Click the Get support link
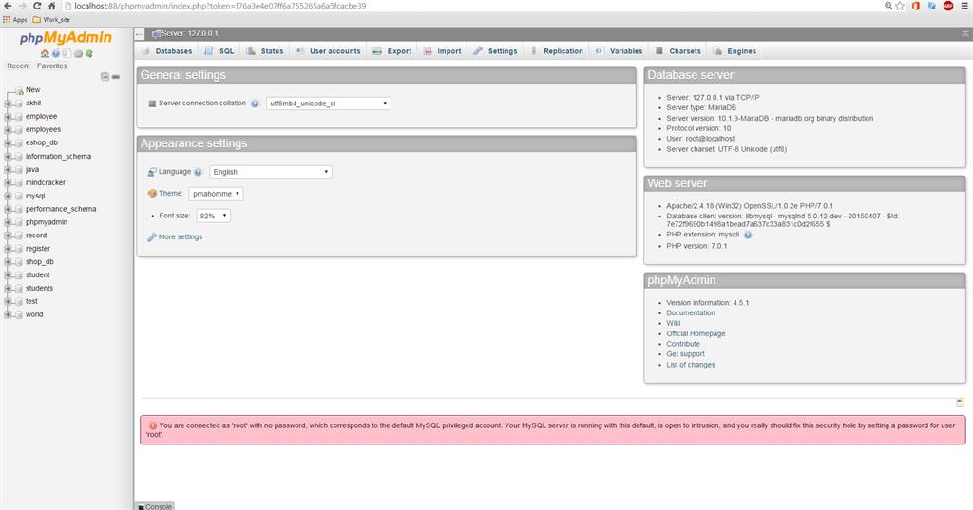Image resolution: width=973 pixels, height=510 pixels. click(686, 354)
